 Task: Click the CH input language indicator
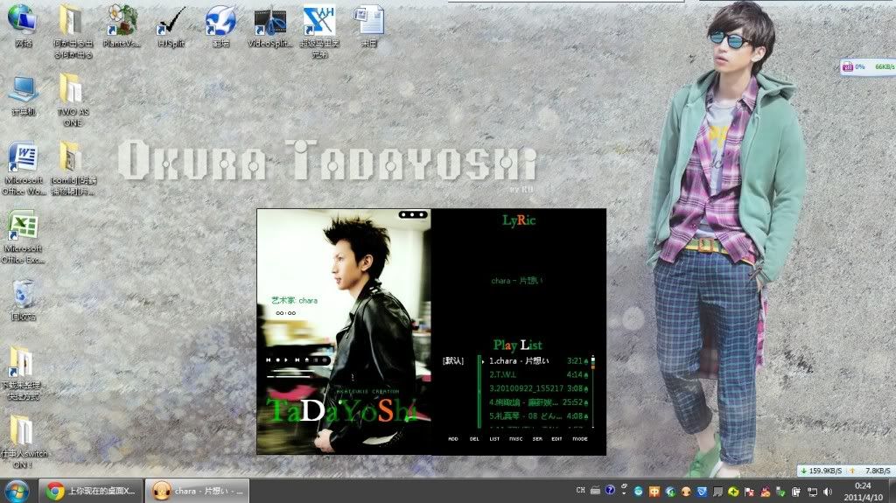pos(581,490)
